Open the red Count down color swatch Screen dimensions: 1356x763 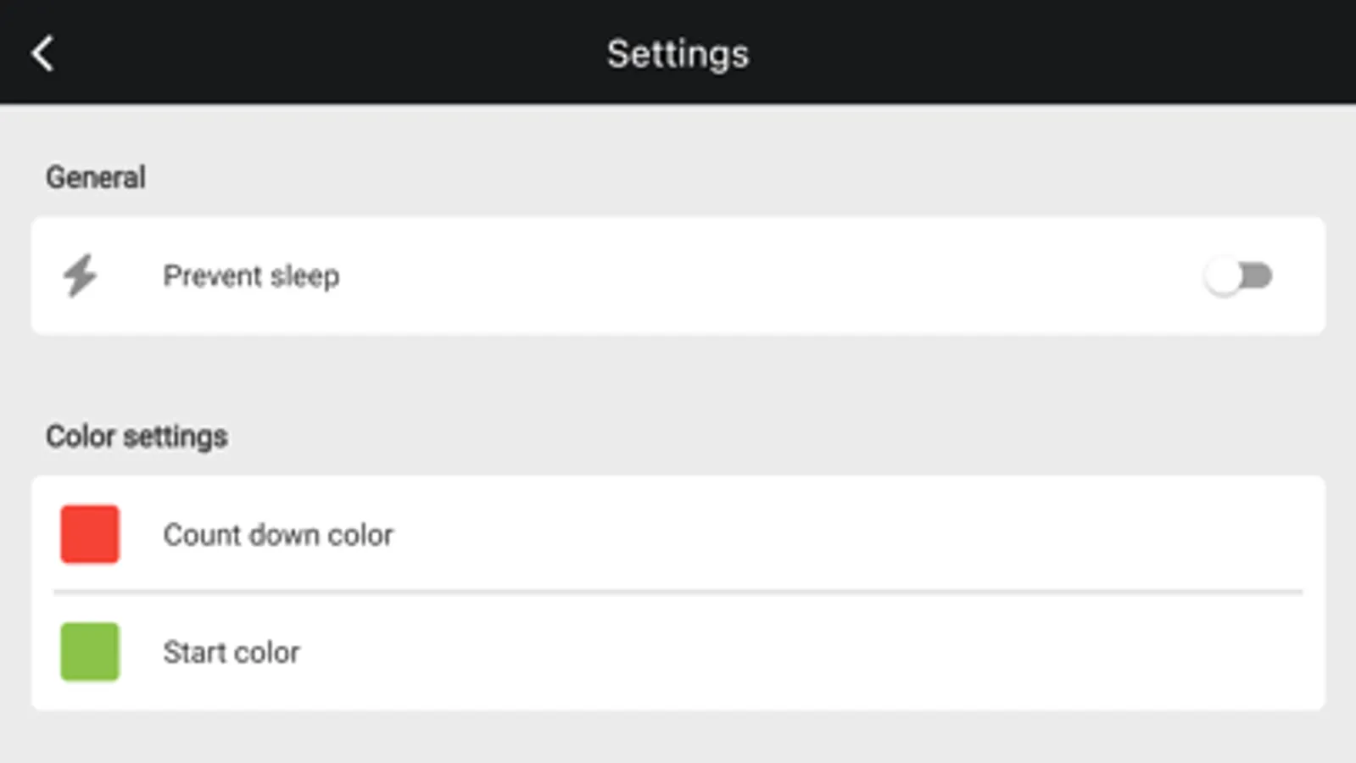(90, 534)
